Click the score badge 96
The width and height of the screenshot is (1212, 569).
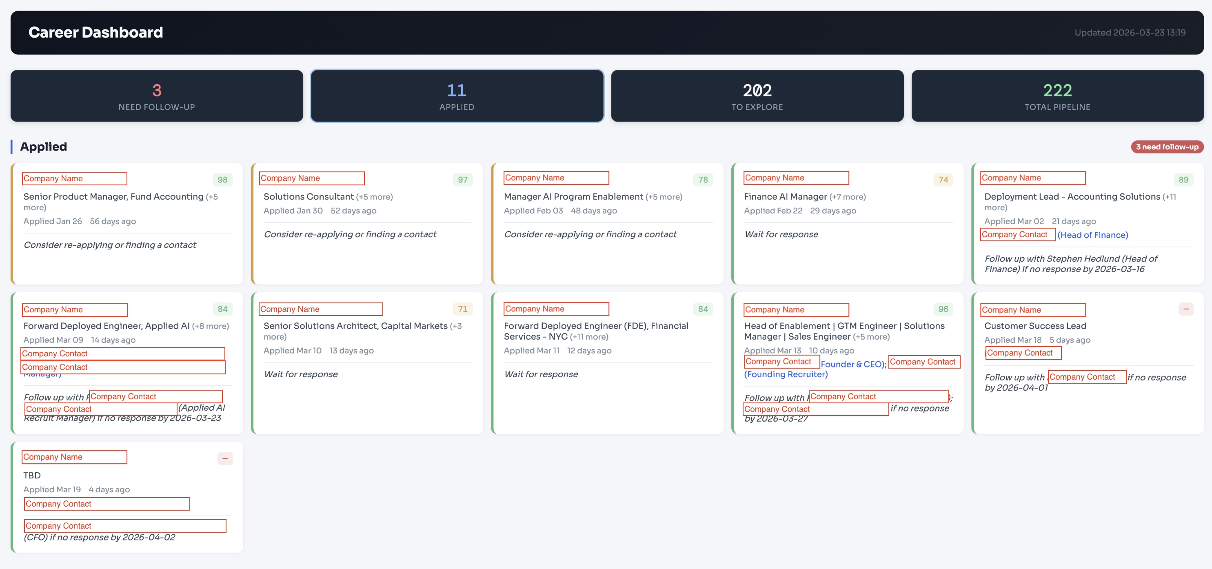pos(943,309)
